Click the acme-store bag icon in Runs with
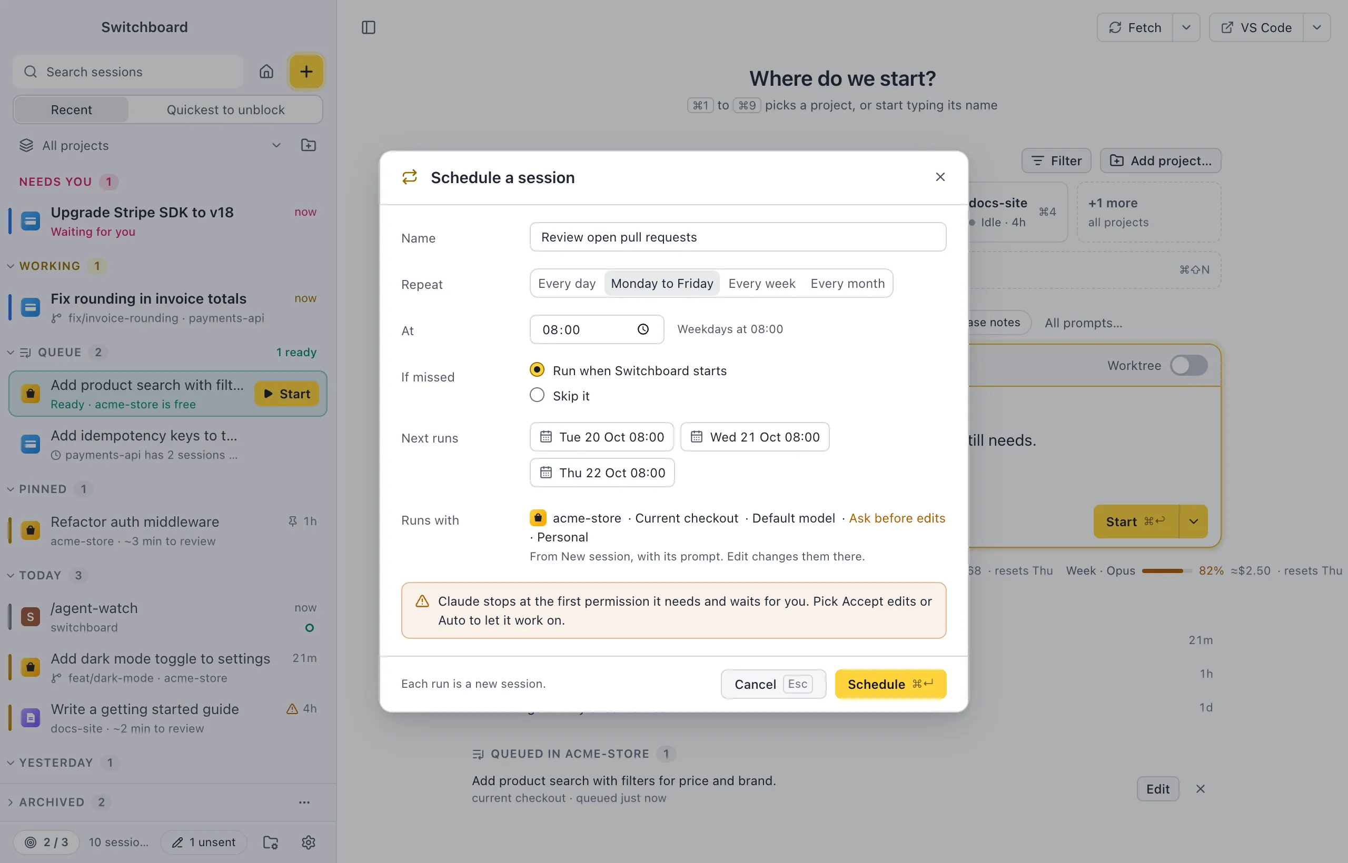Image resolution: width=1348 pixels, height=863 pixels. [x=538, y=518]
